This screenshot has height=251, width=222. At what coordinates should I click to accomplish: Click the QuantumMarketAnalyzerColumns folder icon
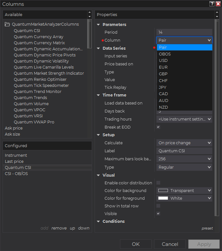click(7, 24)
